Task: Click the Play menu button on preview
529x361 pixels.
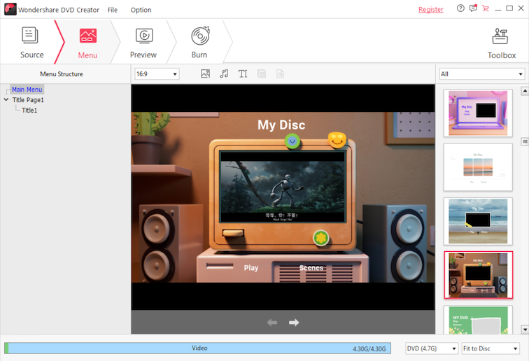Action: point(251,268)
